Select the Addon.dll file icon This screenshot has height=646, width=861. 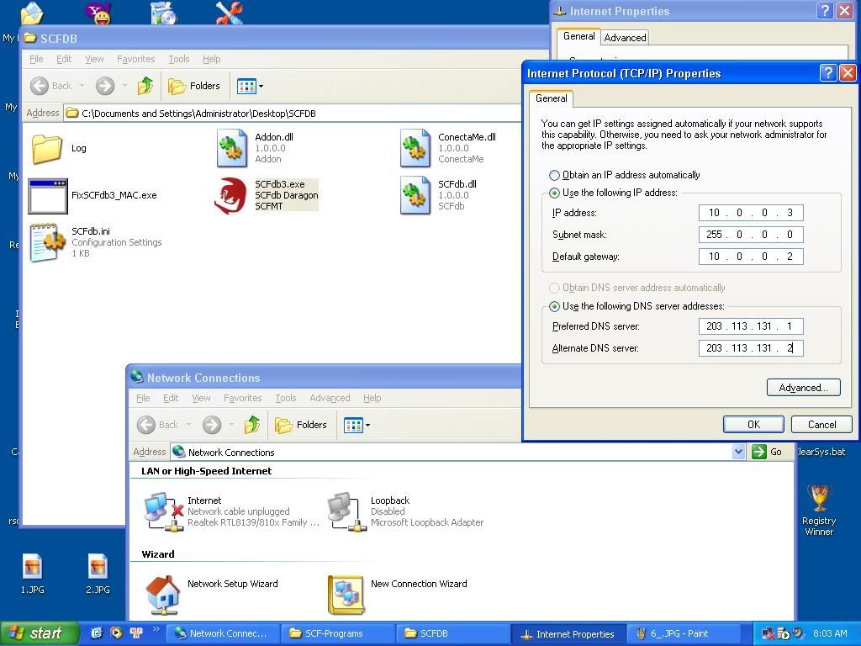232,148
